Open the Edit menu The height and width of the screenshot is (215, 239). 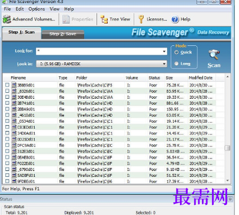point(19,9)
